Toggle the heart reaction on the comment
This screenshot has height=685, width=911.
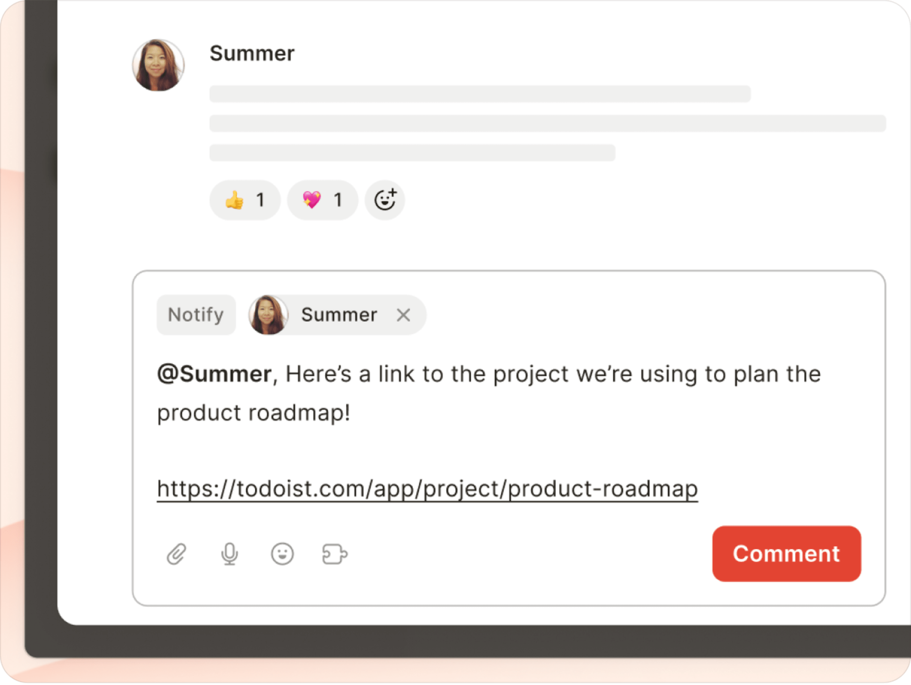pos(322,201)
